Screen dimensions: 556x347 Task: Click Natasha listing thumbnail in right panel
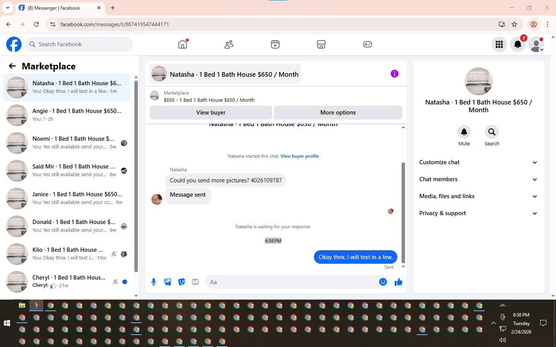click(x=479, y=81)
